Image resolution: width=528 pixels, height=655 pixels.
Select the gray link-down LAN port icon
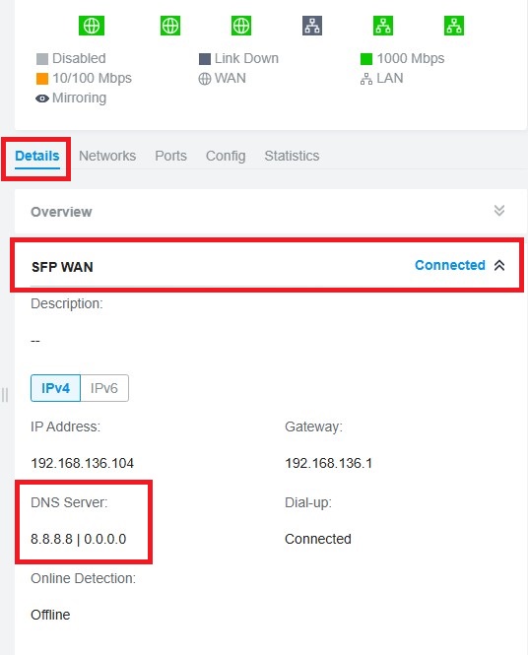[312, 26]
